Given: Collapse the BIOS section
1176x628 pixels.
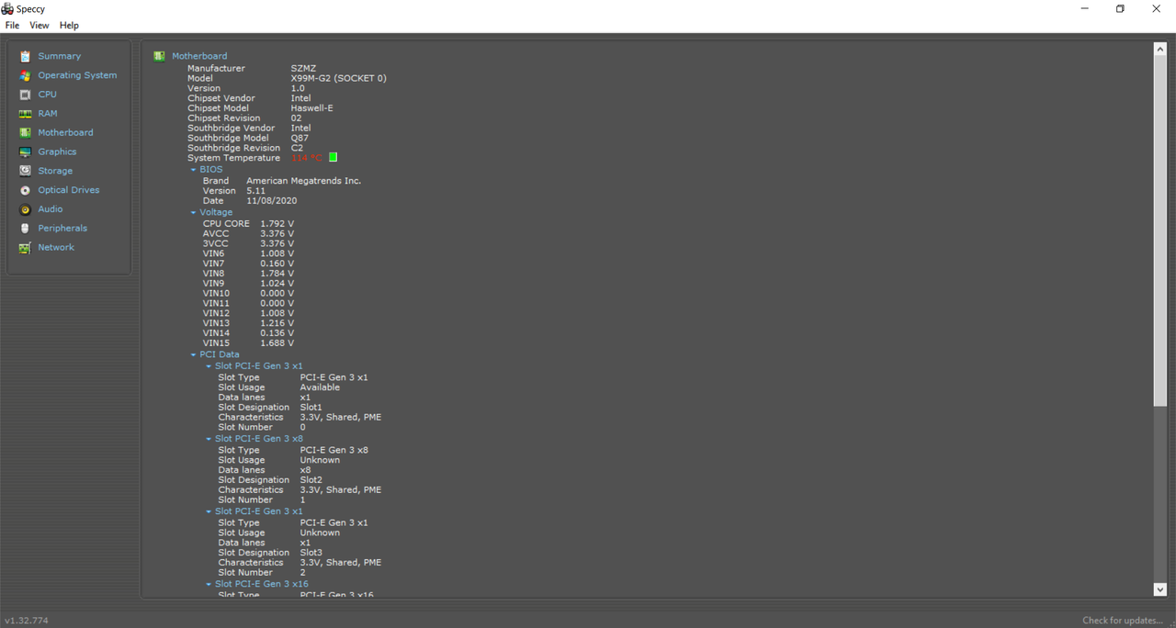Looking at the screenshot, I should 193,170.
